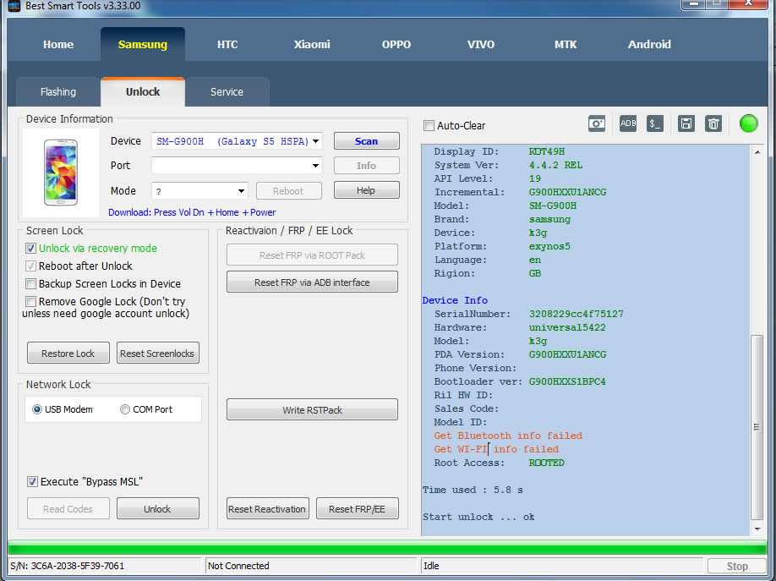The width and height of the screenshot is (776, 581).
Task: Click the log panel vertical scrollbar thumb
Action: click(757, 427)
